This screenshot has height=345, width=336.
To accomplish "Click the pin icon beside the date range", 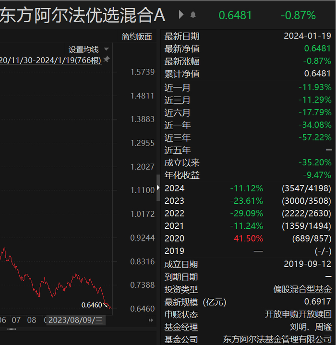I will click(x=107, y=59).
